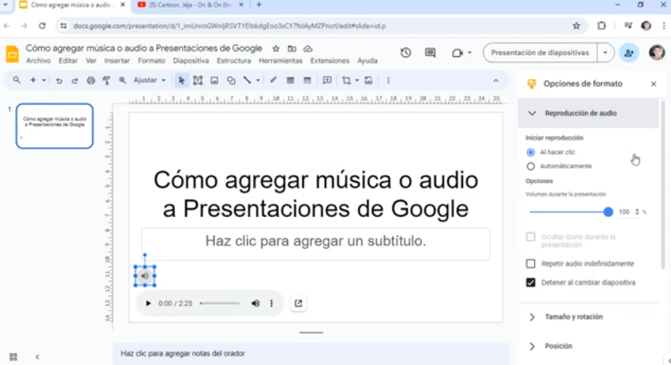Collapse the menus with chevron up
This screenshot has height=365, width=671.
click(495, 80)
